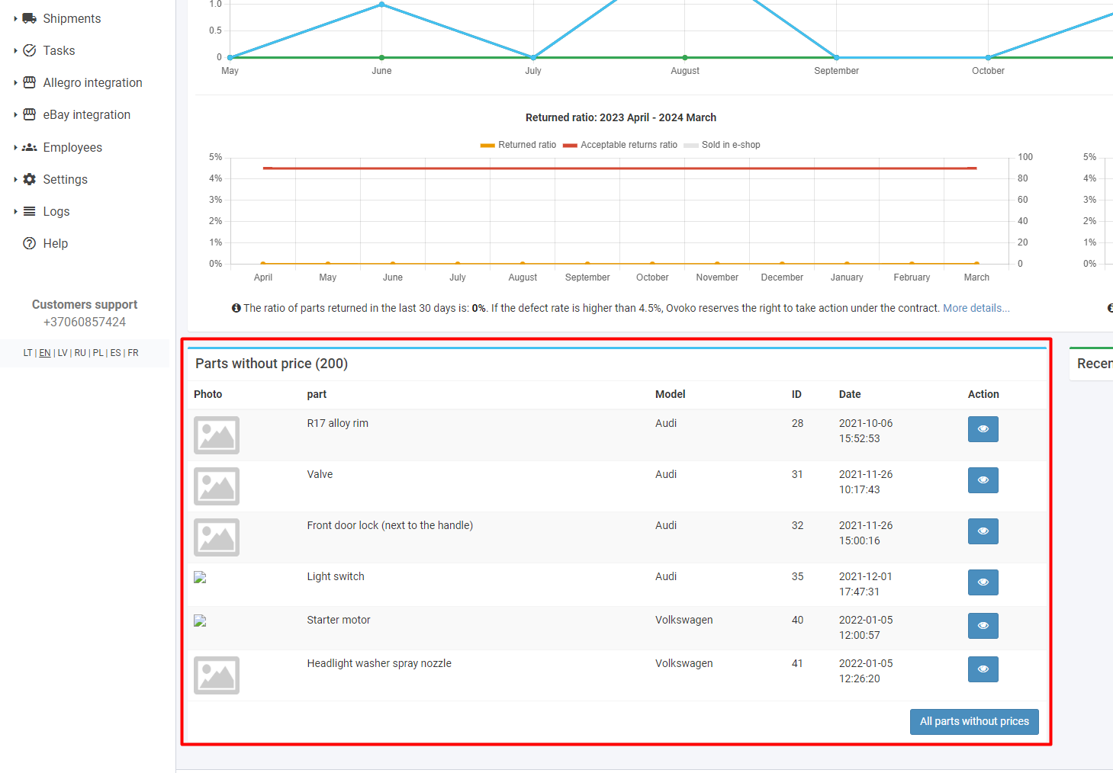The height and width of the screenshot is (773, 1113).
Task: Click eye button for Starter motor
Action: (x=983, y=626)
